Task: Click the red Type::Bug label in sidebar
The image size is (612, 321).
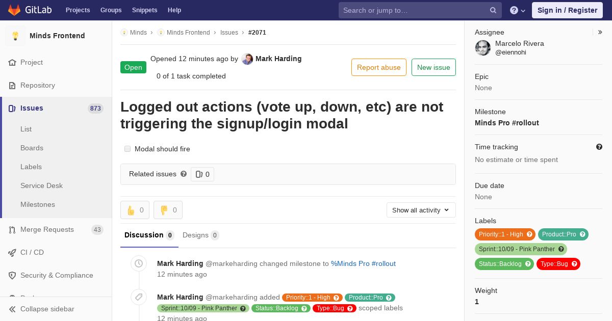Action: (554, 264)
